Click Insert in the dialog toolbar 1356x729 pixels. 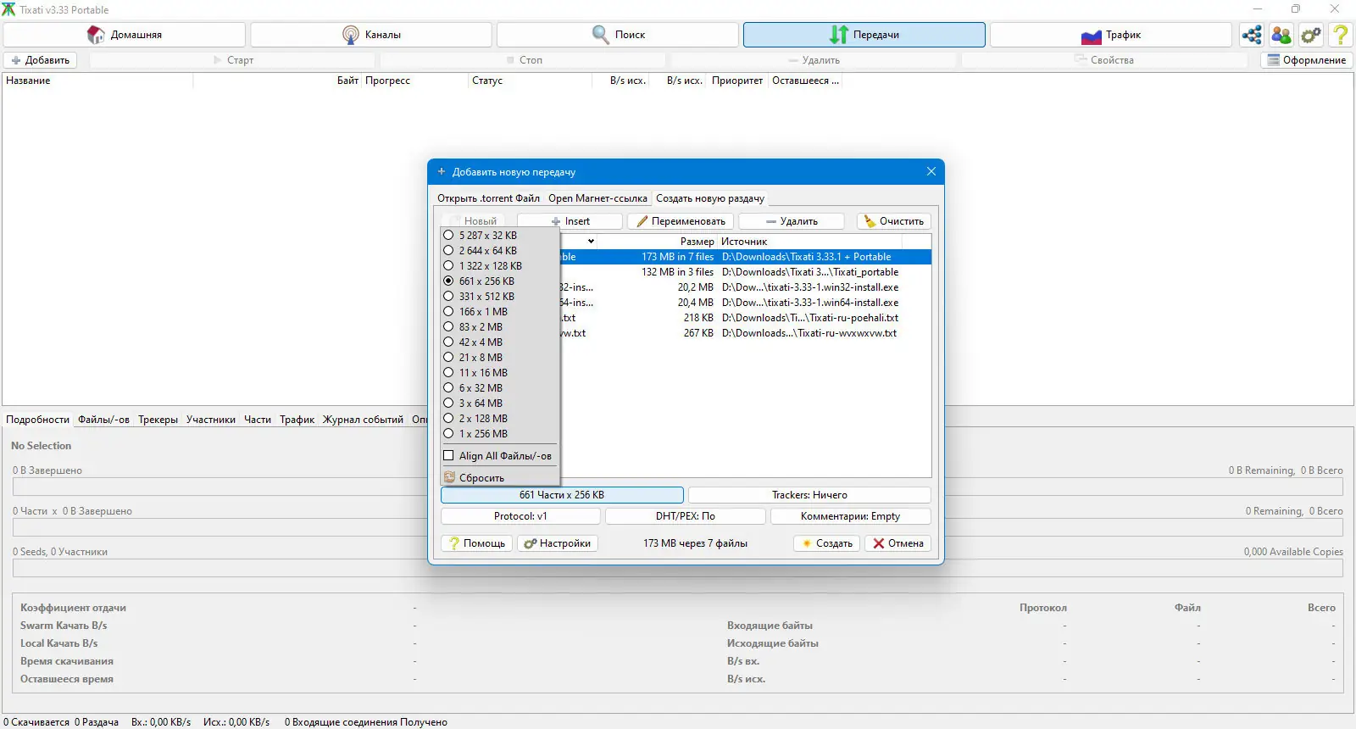(570, 221)
